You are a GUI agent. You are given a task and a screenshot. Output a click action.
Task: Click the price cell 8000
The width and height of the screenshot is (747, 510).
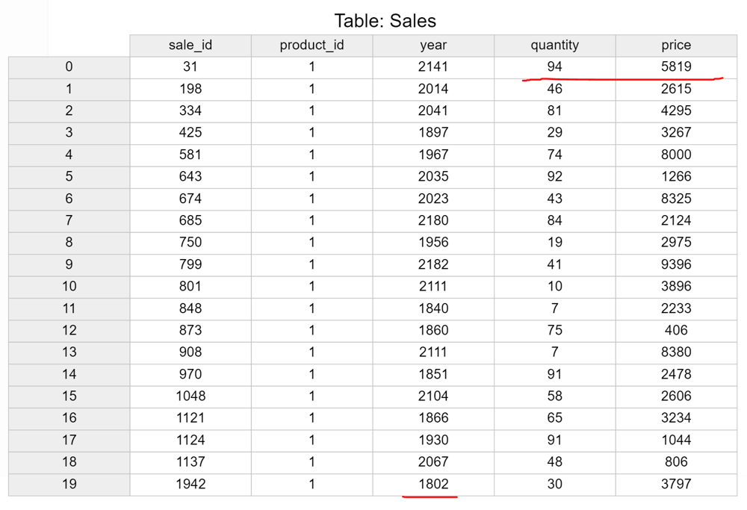coord(676,155)
